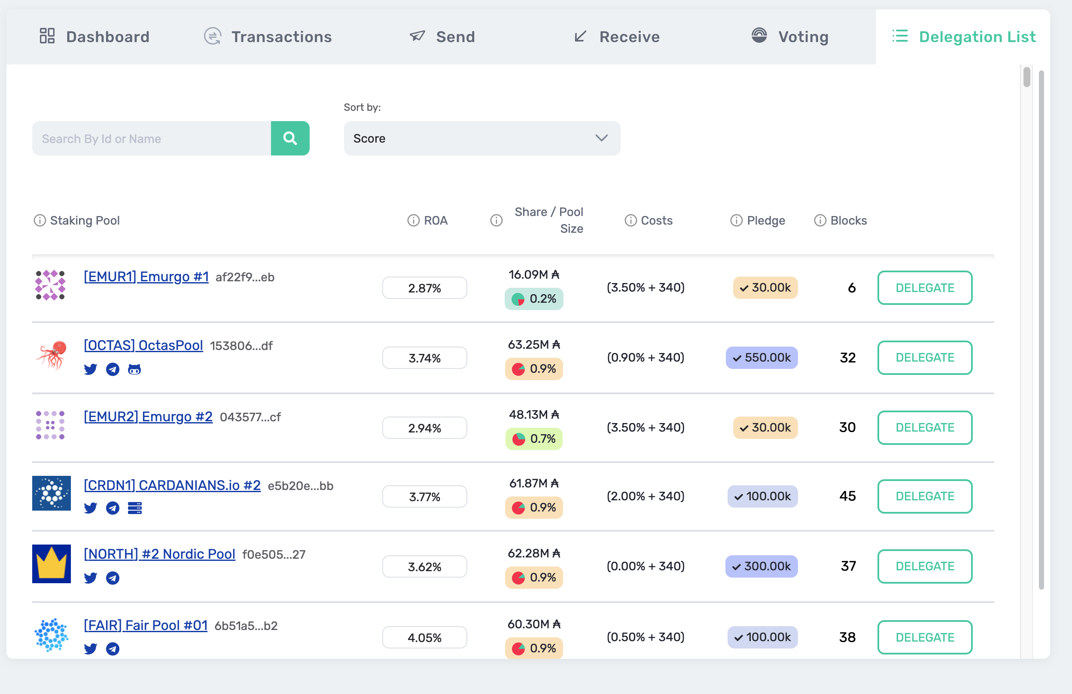This screenshot has width=1072, height=694.
Task: Click info icon beside Pledge header
Action: tap(736, 220)
